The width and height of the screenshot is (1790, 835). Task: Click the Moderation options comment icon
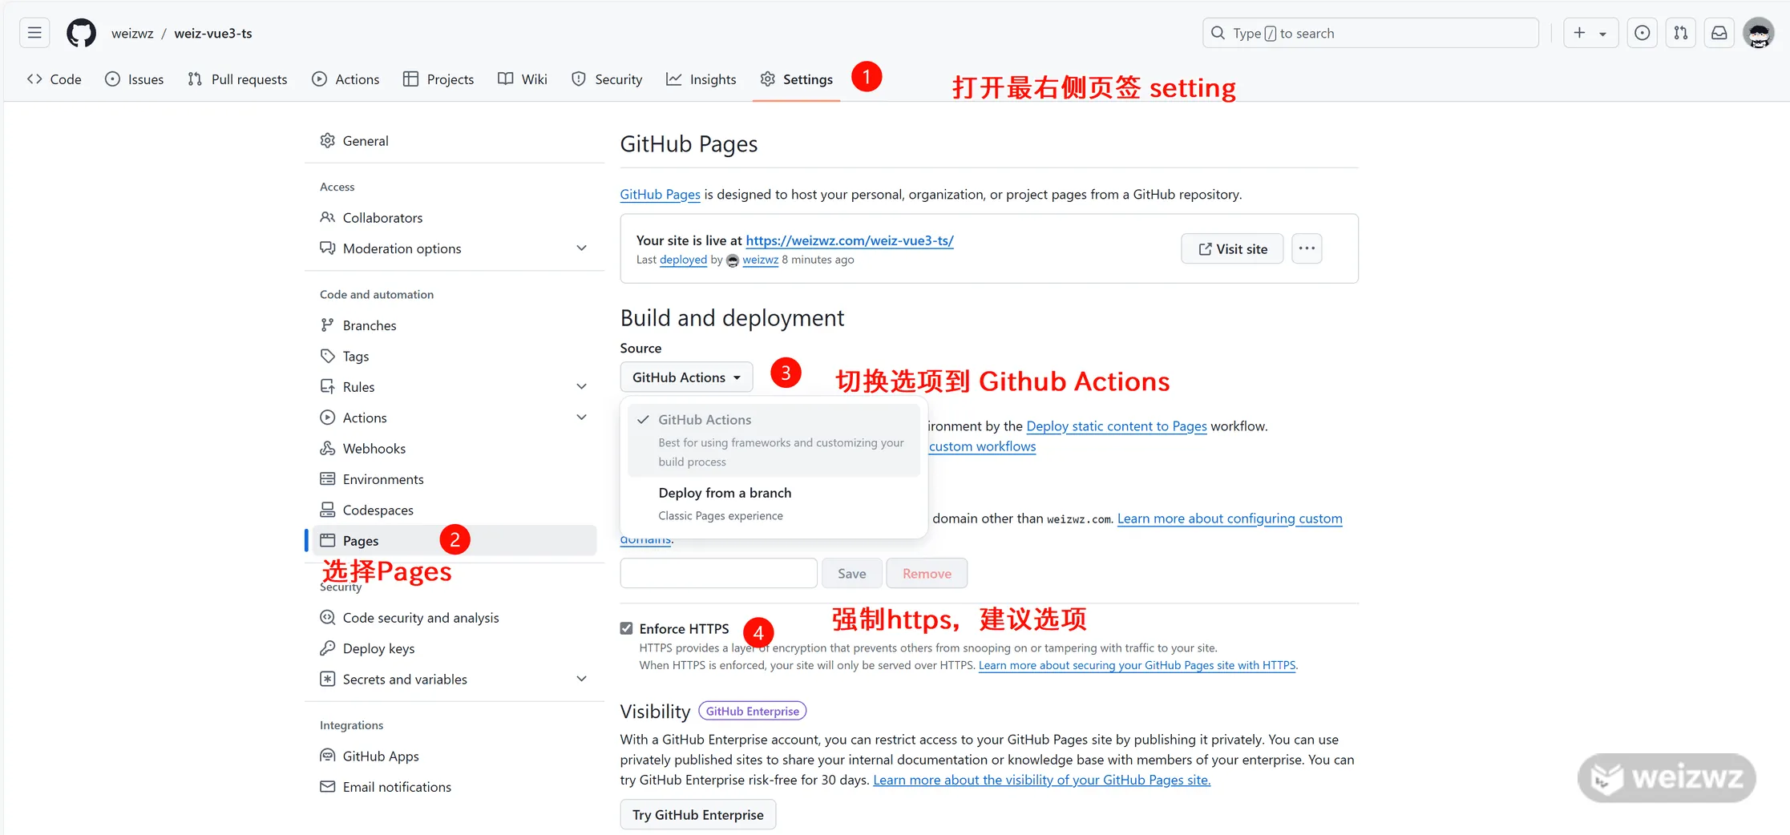click(x=327, y=248)
